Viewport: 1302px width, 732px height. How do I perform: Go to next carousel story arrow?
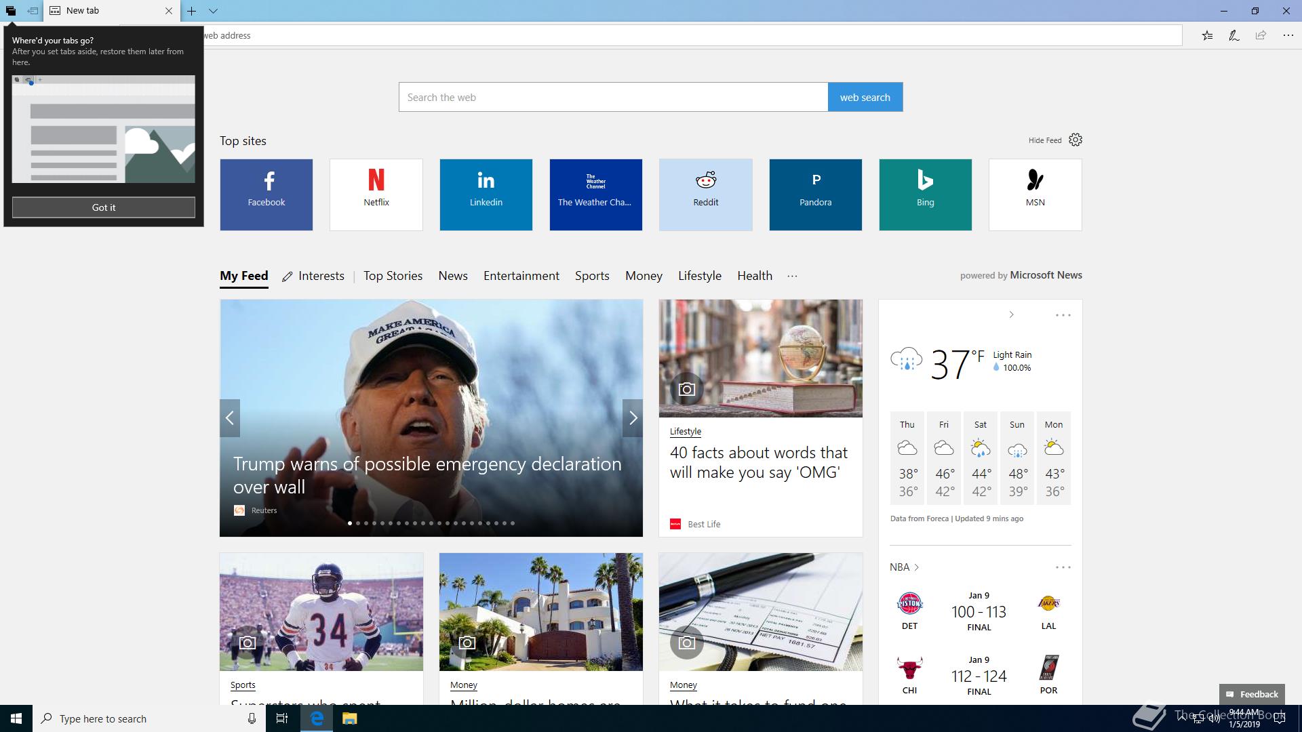[x=633, y=418]
